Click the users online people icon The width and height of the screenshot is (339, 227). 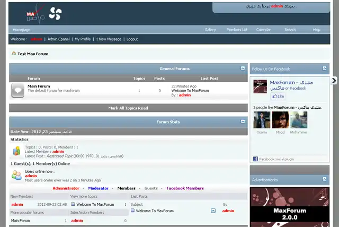[x=16, y=175]
